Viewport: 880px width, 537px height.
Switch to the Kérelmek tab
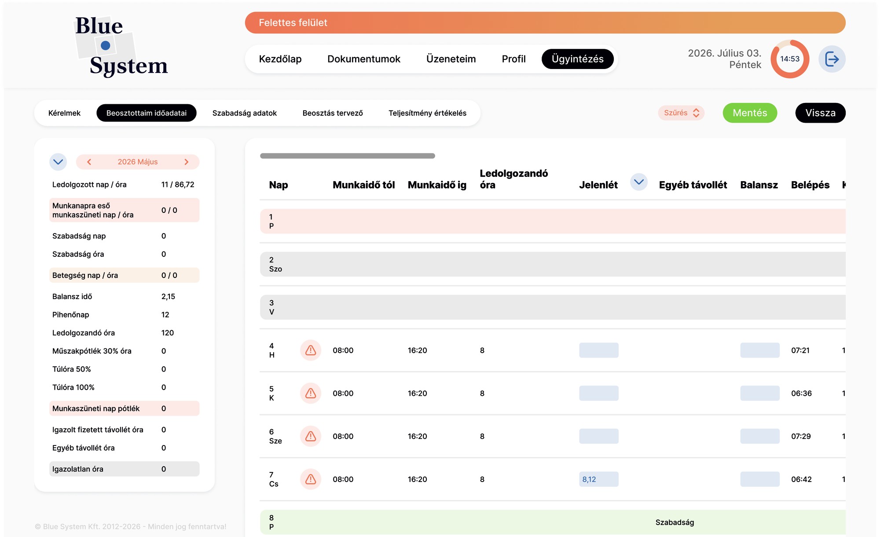click(64, 113)
